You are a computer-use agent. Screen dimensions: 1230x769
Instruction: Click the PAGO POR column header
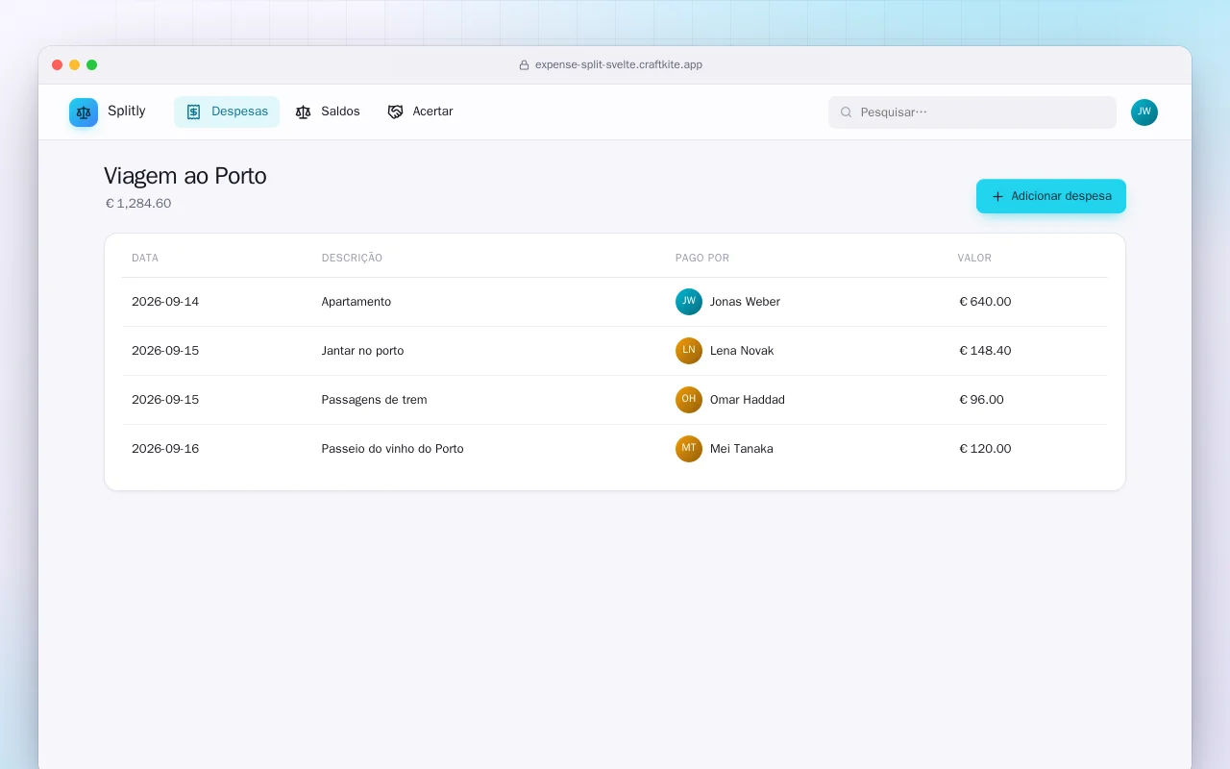(x=702, y=258)
